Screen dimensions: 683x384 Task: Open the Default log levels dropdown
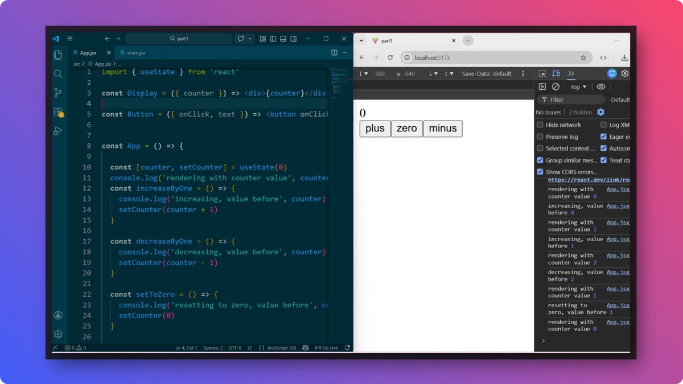(620, 100)
